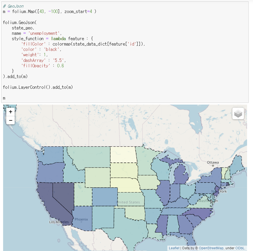The width and height of the screenshot is (253, 251).
Task: Click the Wyoming state polygon
Action: coord(98,178)
